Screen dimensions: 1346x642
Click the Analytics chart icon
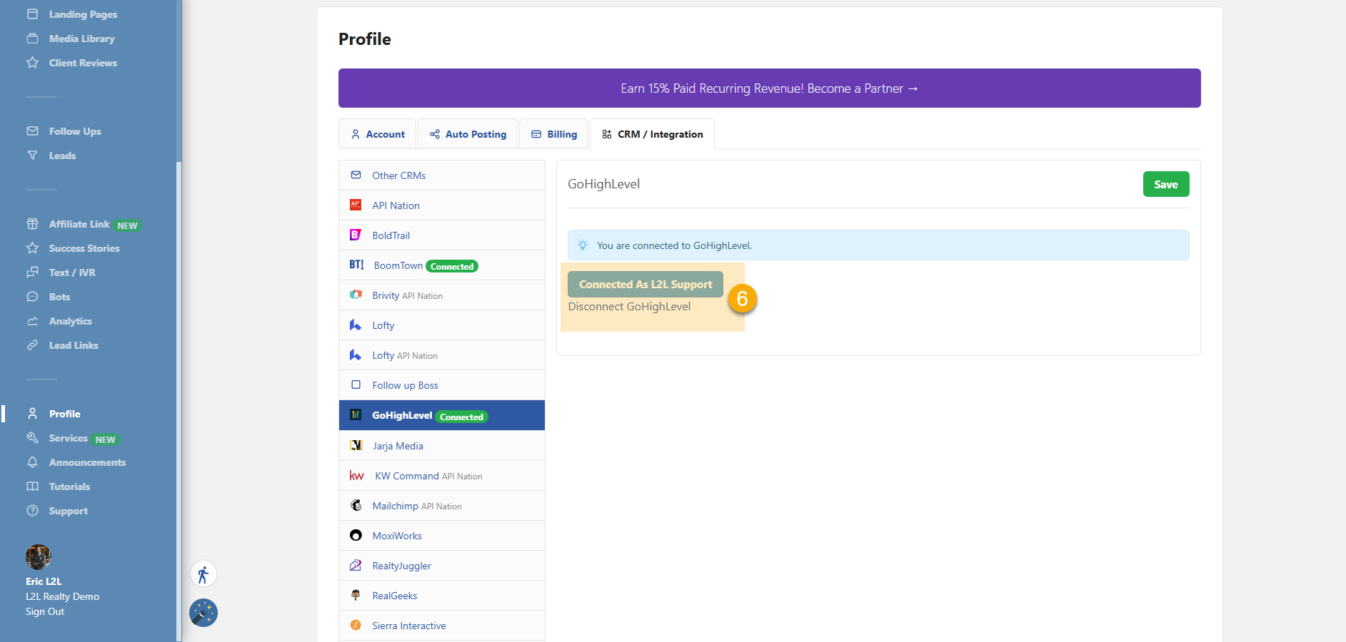[32, 321]
